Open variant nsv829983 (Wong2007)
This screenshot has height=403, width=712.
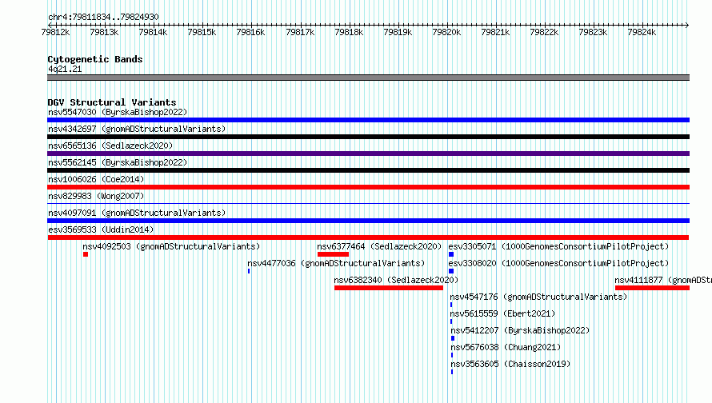pyautogui.click(x=96, y=196)
